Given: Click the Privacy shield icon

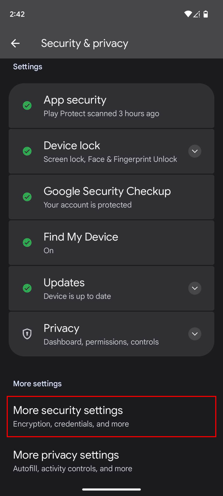Looking at the screenshot, I should (27, 334).
